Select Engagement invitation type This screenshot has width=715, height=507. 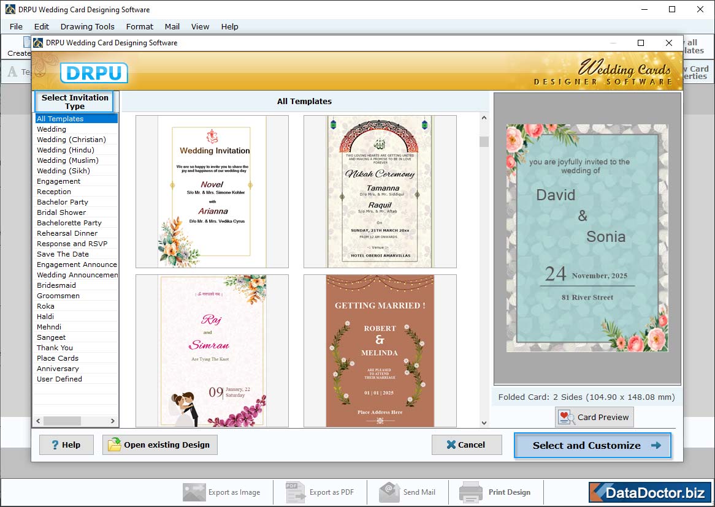[x=76, y=181]
